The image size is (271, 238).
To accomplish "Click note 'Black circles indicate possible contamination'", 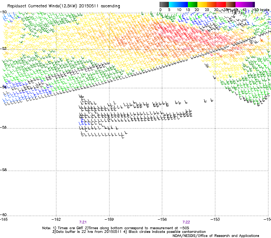I will click(167, 232).
